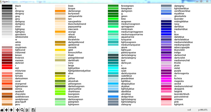Click the 'fuchsia' label
The image size is (211, 112).
pos(178,78)
